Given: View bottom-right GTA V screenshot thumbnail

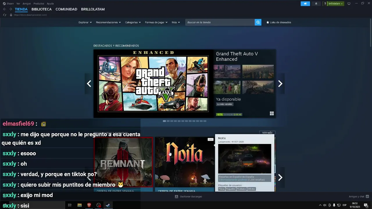Looking at the screenshot, I should click(x=258, y=87).
